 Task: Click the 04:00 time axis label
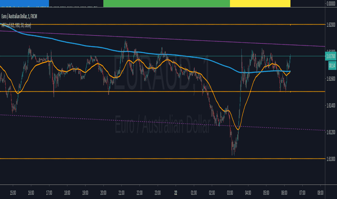(248, 193)
